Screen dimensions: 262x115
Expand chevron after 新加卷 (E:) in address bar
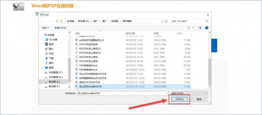point(91,21)
